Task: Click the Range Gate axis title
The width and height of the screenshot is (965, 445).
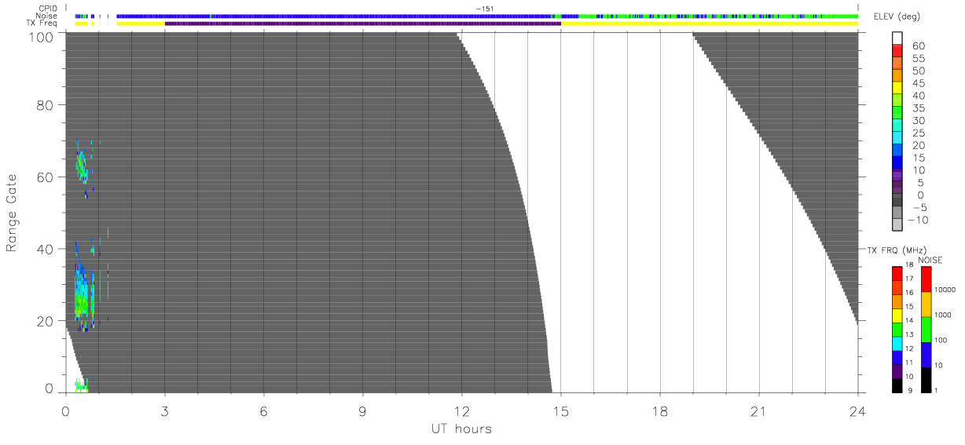Action: point(12,213)
